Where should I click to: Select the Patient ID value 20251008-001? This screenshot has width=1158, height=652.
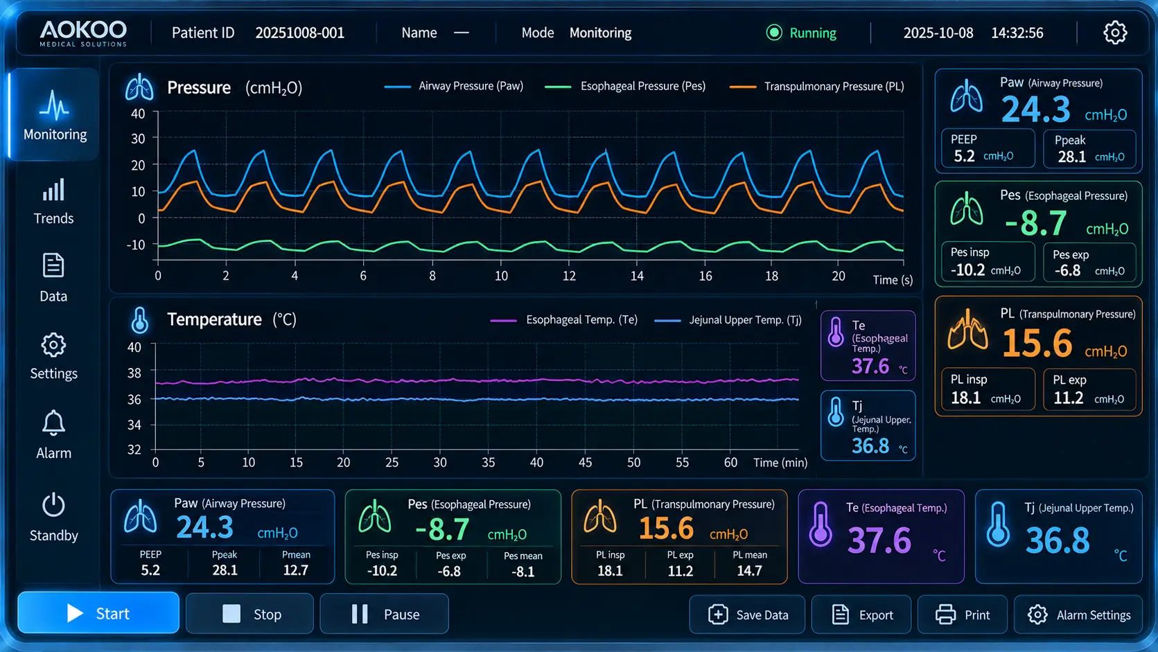pos(299,33)
